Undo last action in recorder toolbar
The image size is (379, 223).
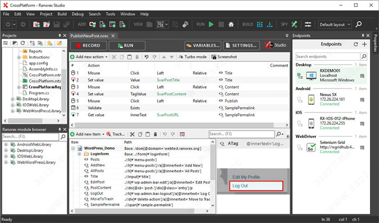146,57
